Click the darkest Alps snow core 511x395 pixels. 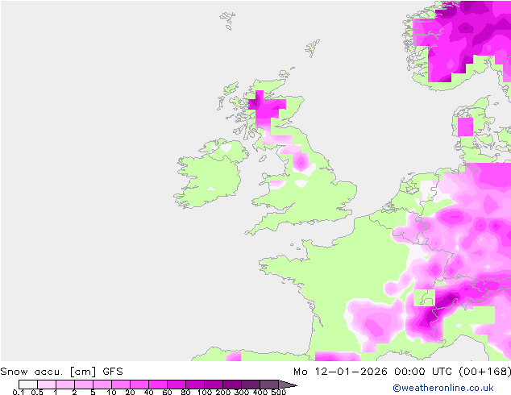tap(451, 297)
